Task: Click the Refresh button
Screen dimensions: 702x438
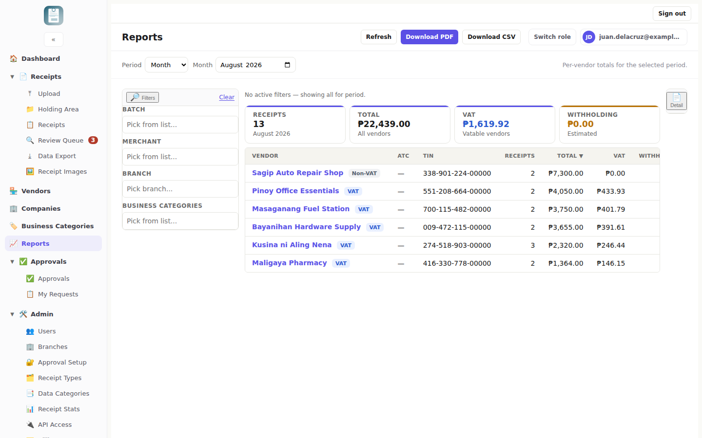Action: 379,37
